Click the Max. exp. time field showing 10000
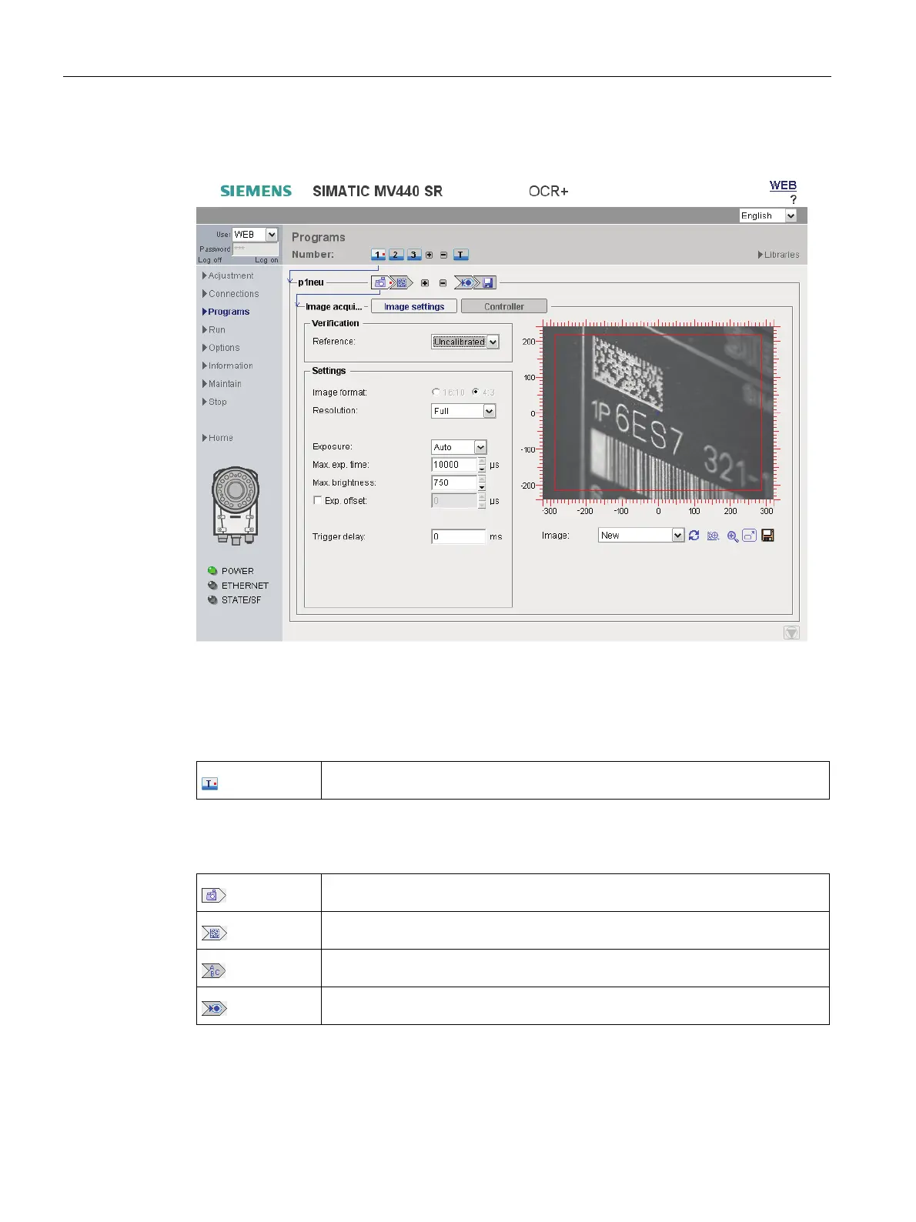Screen dimensions: 916x1222 click(454, 465)
